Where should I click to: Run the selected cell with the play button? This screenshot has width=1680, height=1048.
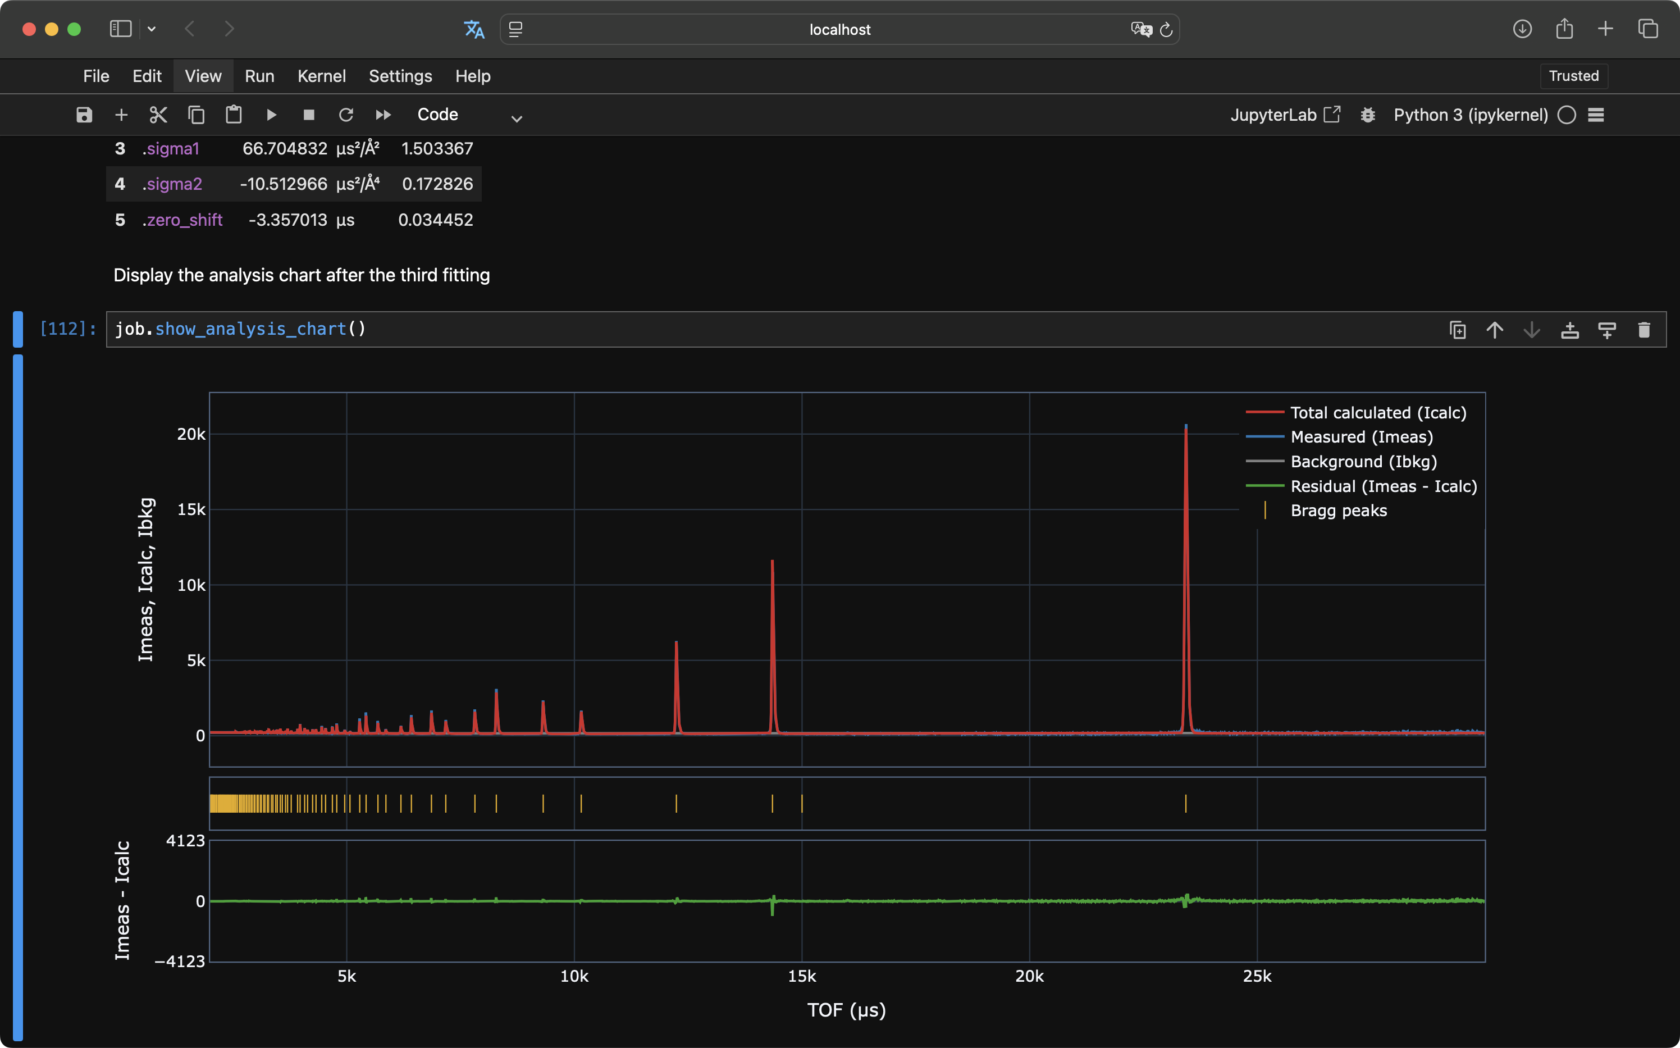point(272,115)
